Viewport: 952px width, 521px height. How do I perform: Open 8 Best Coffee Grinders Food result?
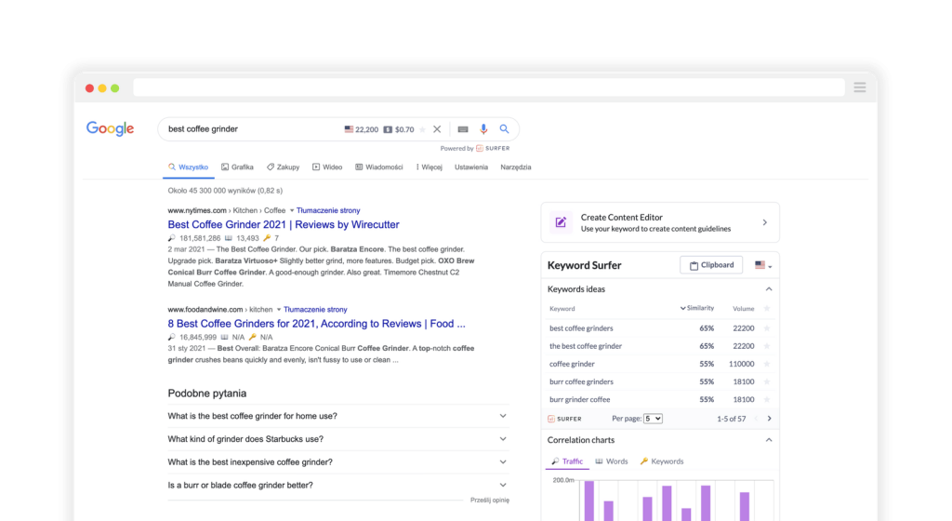(316, 324)
